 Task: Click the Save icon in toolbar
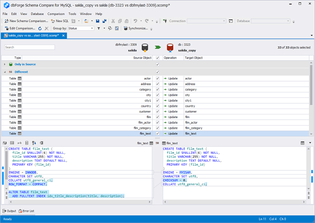point(97,21)
